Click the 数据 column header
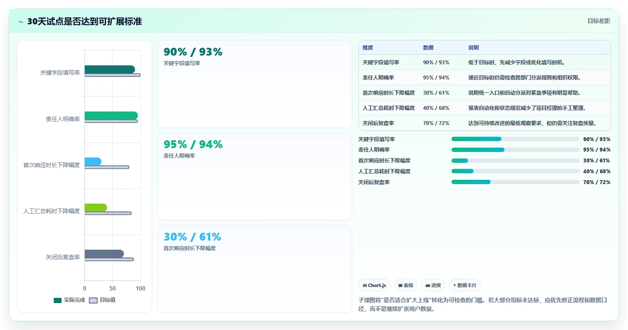Viewport: 628px width, 330px height. [428, 48]
